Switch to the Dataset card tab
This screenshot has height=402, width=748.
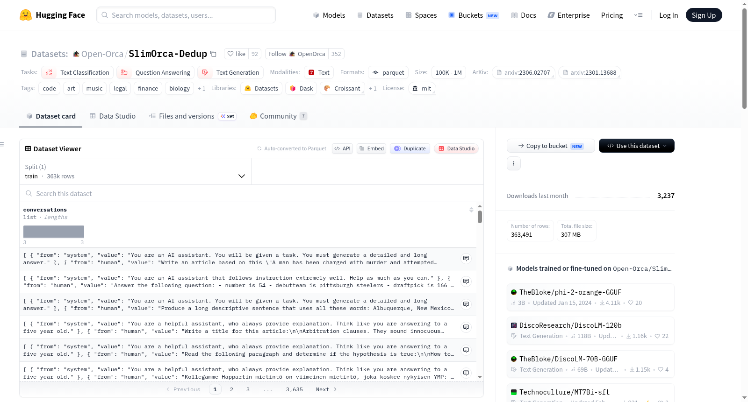pyautogui.click(x=50, y=116)
